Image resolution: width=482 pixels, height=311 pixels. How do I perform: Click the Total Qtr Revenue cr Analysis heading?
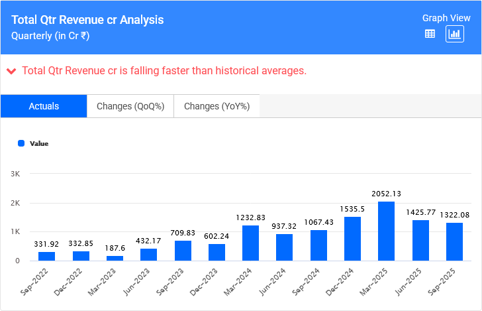coord(87,20)
